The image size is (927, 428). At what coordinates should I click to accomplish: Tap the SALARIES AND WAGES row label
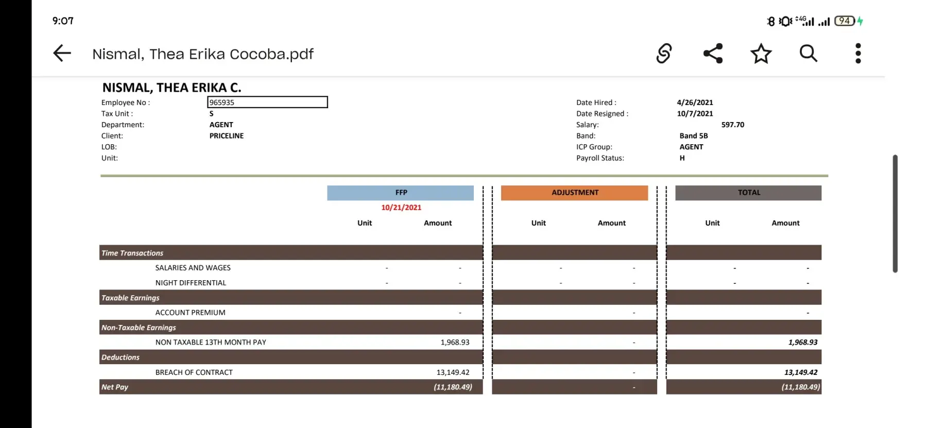pos(193,268)
